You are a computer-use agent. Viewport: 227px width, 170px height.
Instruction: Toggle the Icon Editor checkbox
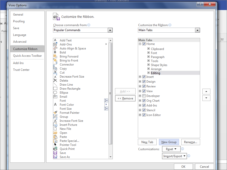point(144,115)
